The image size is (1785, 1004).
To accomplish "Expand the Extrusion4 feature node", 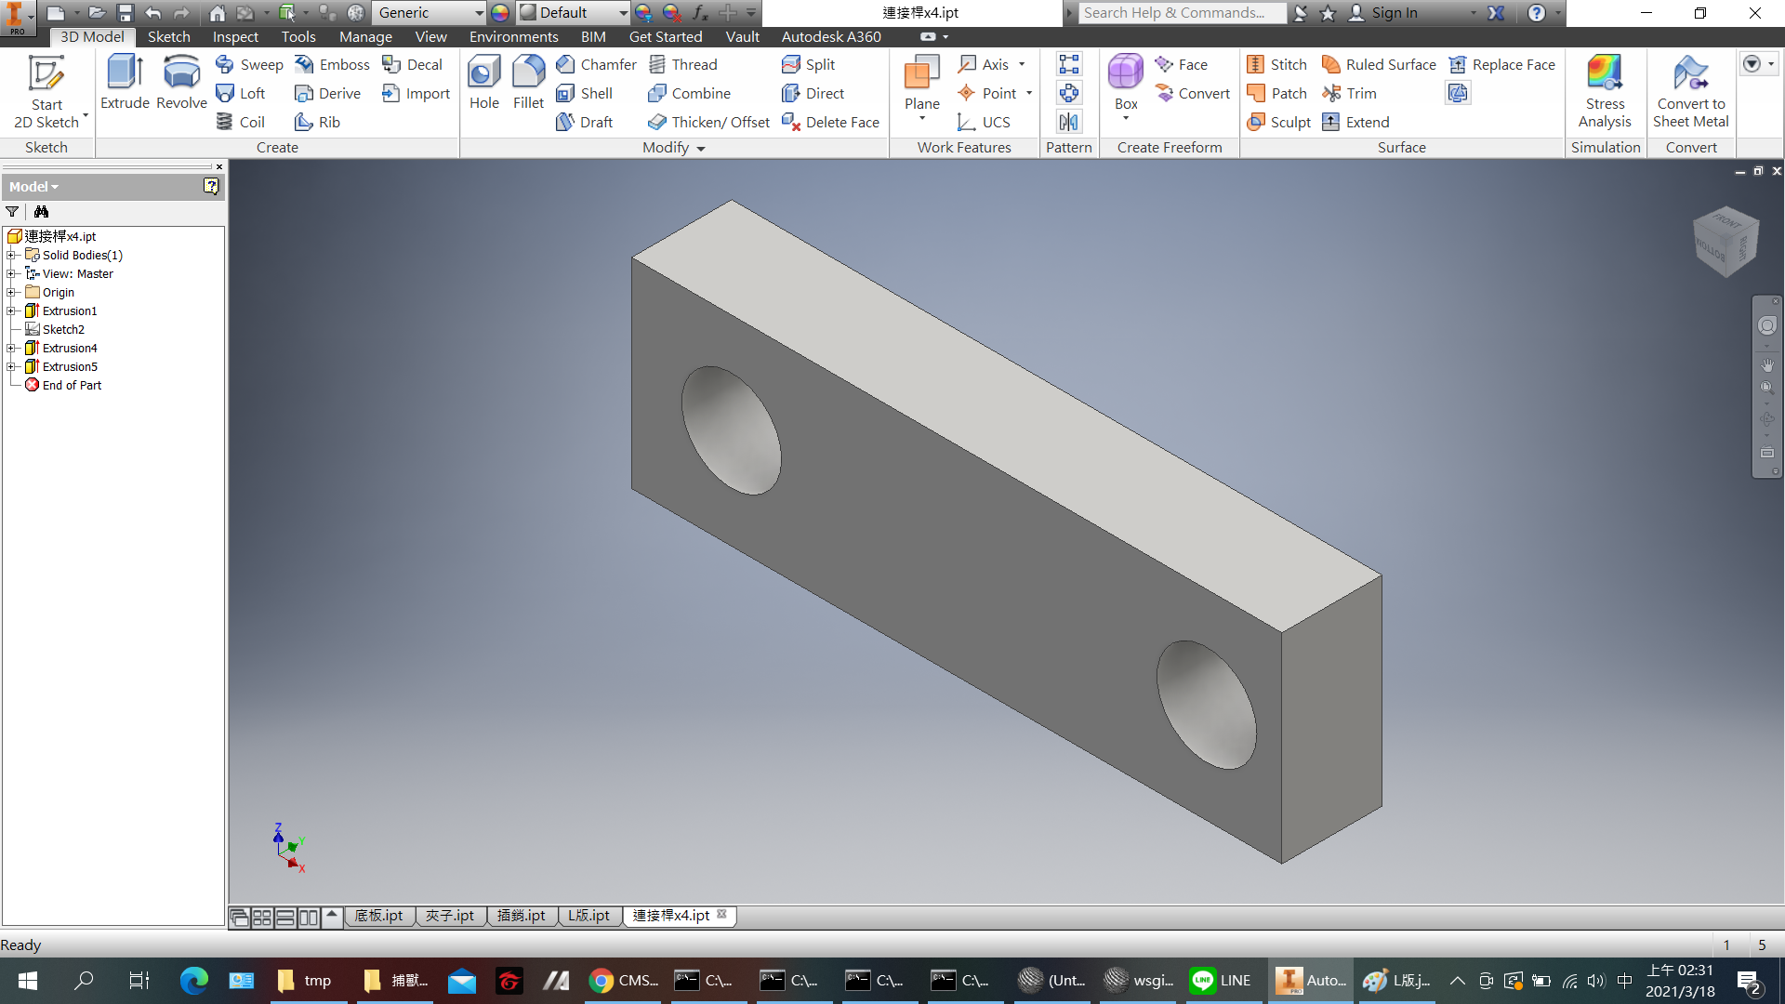I will (11, 348).
